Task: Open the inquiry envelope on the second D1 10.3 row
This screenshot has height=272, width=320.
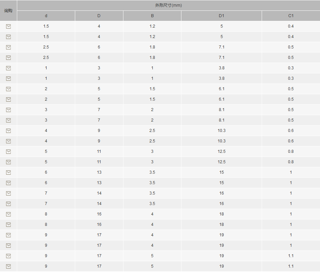Action: [x=8, y=141]
